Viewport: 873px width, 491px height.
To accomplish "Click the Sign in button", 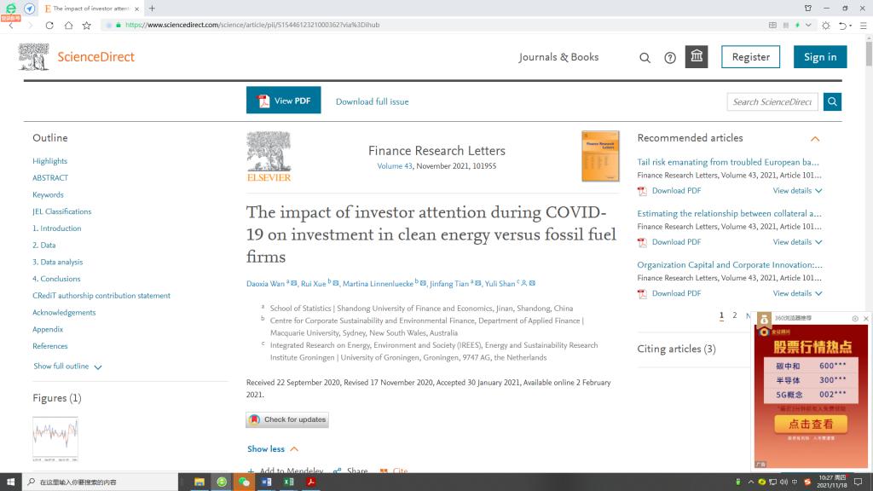I will coord(819,57).
